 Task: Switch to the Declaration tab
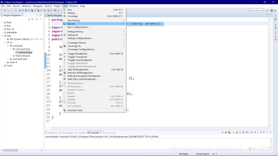[66, 133]
